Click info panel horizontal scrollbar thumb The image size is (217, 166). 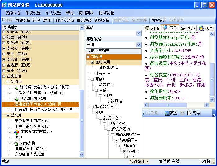click(168, 105)
